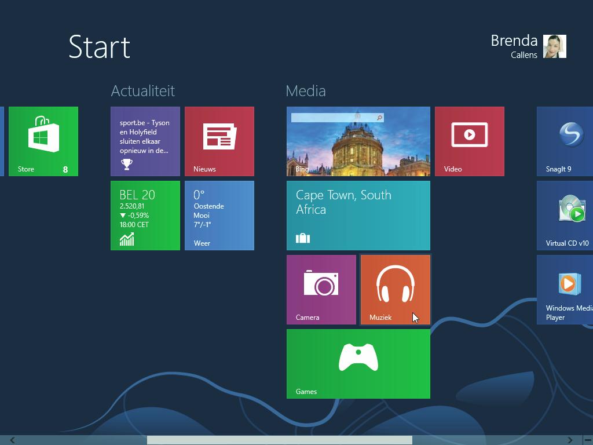Click the Actualiteit group heading

143,91
